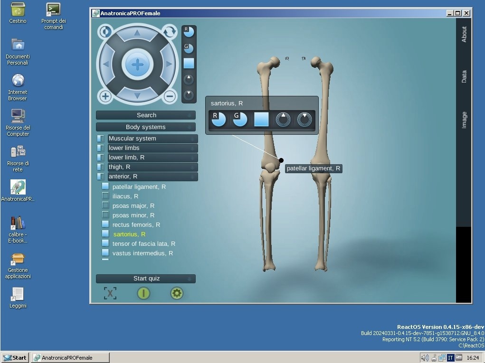
Task: Toggle the anterior, R checkbox
Action: coord(101,177)
